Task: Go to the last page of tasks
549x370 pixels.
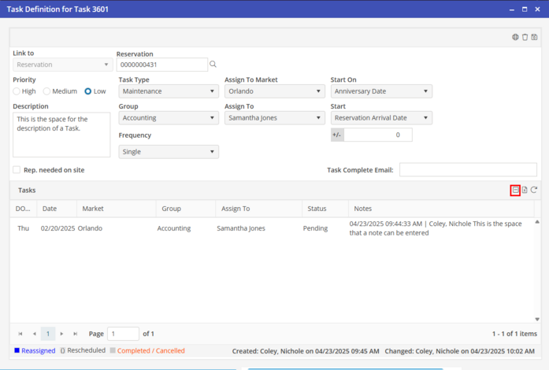Action: click(76, 334)
